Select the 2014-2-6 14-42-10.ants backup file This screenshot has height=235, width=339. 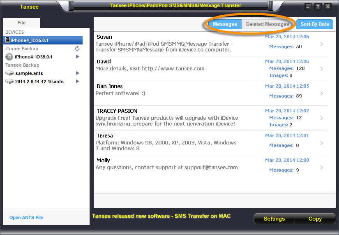tap(39, 81)
